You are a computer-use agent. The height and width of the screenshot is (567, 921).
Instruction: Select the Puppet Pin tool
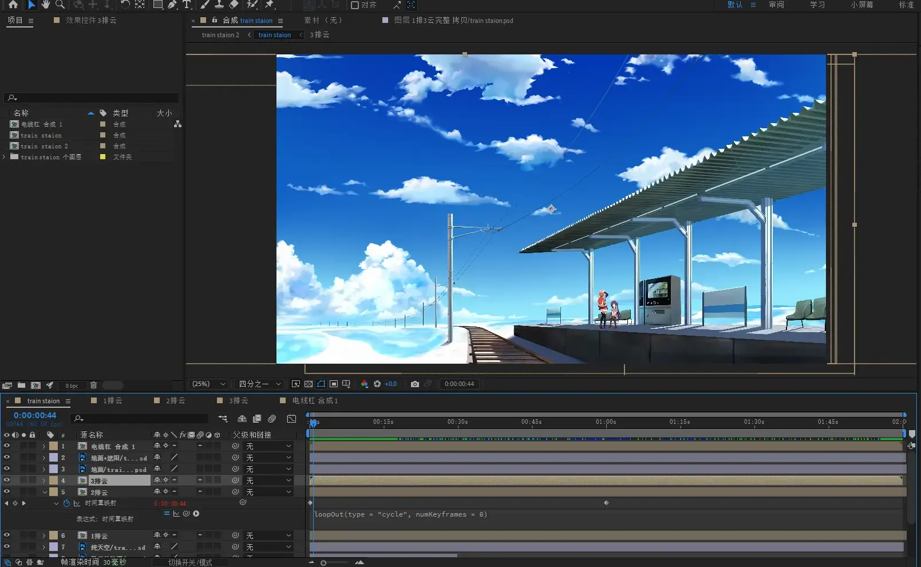[x=270, y=5]
